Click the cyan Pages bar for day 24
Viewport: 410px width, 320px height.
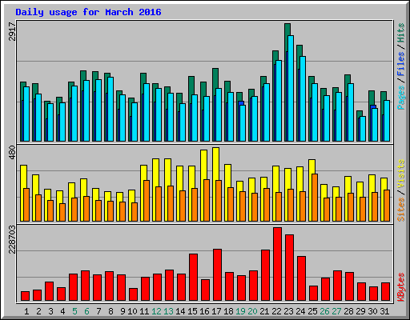point(303,98)
